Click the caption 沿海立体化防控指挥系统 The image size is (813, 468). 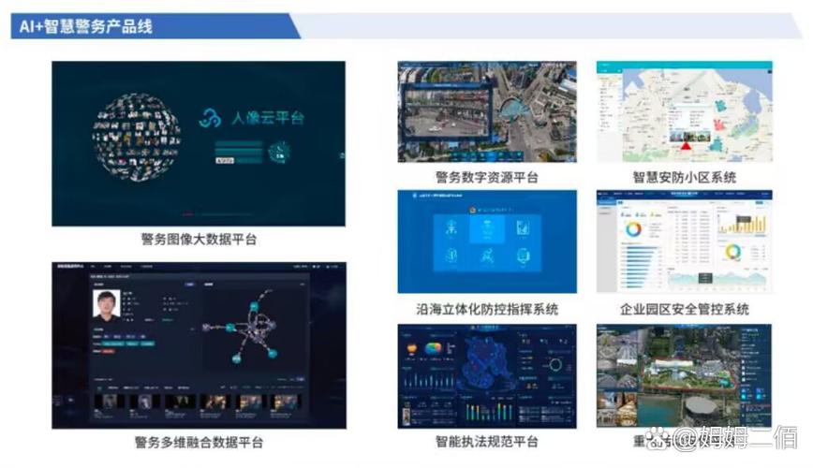[x=487, y=310]
